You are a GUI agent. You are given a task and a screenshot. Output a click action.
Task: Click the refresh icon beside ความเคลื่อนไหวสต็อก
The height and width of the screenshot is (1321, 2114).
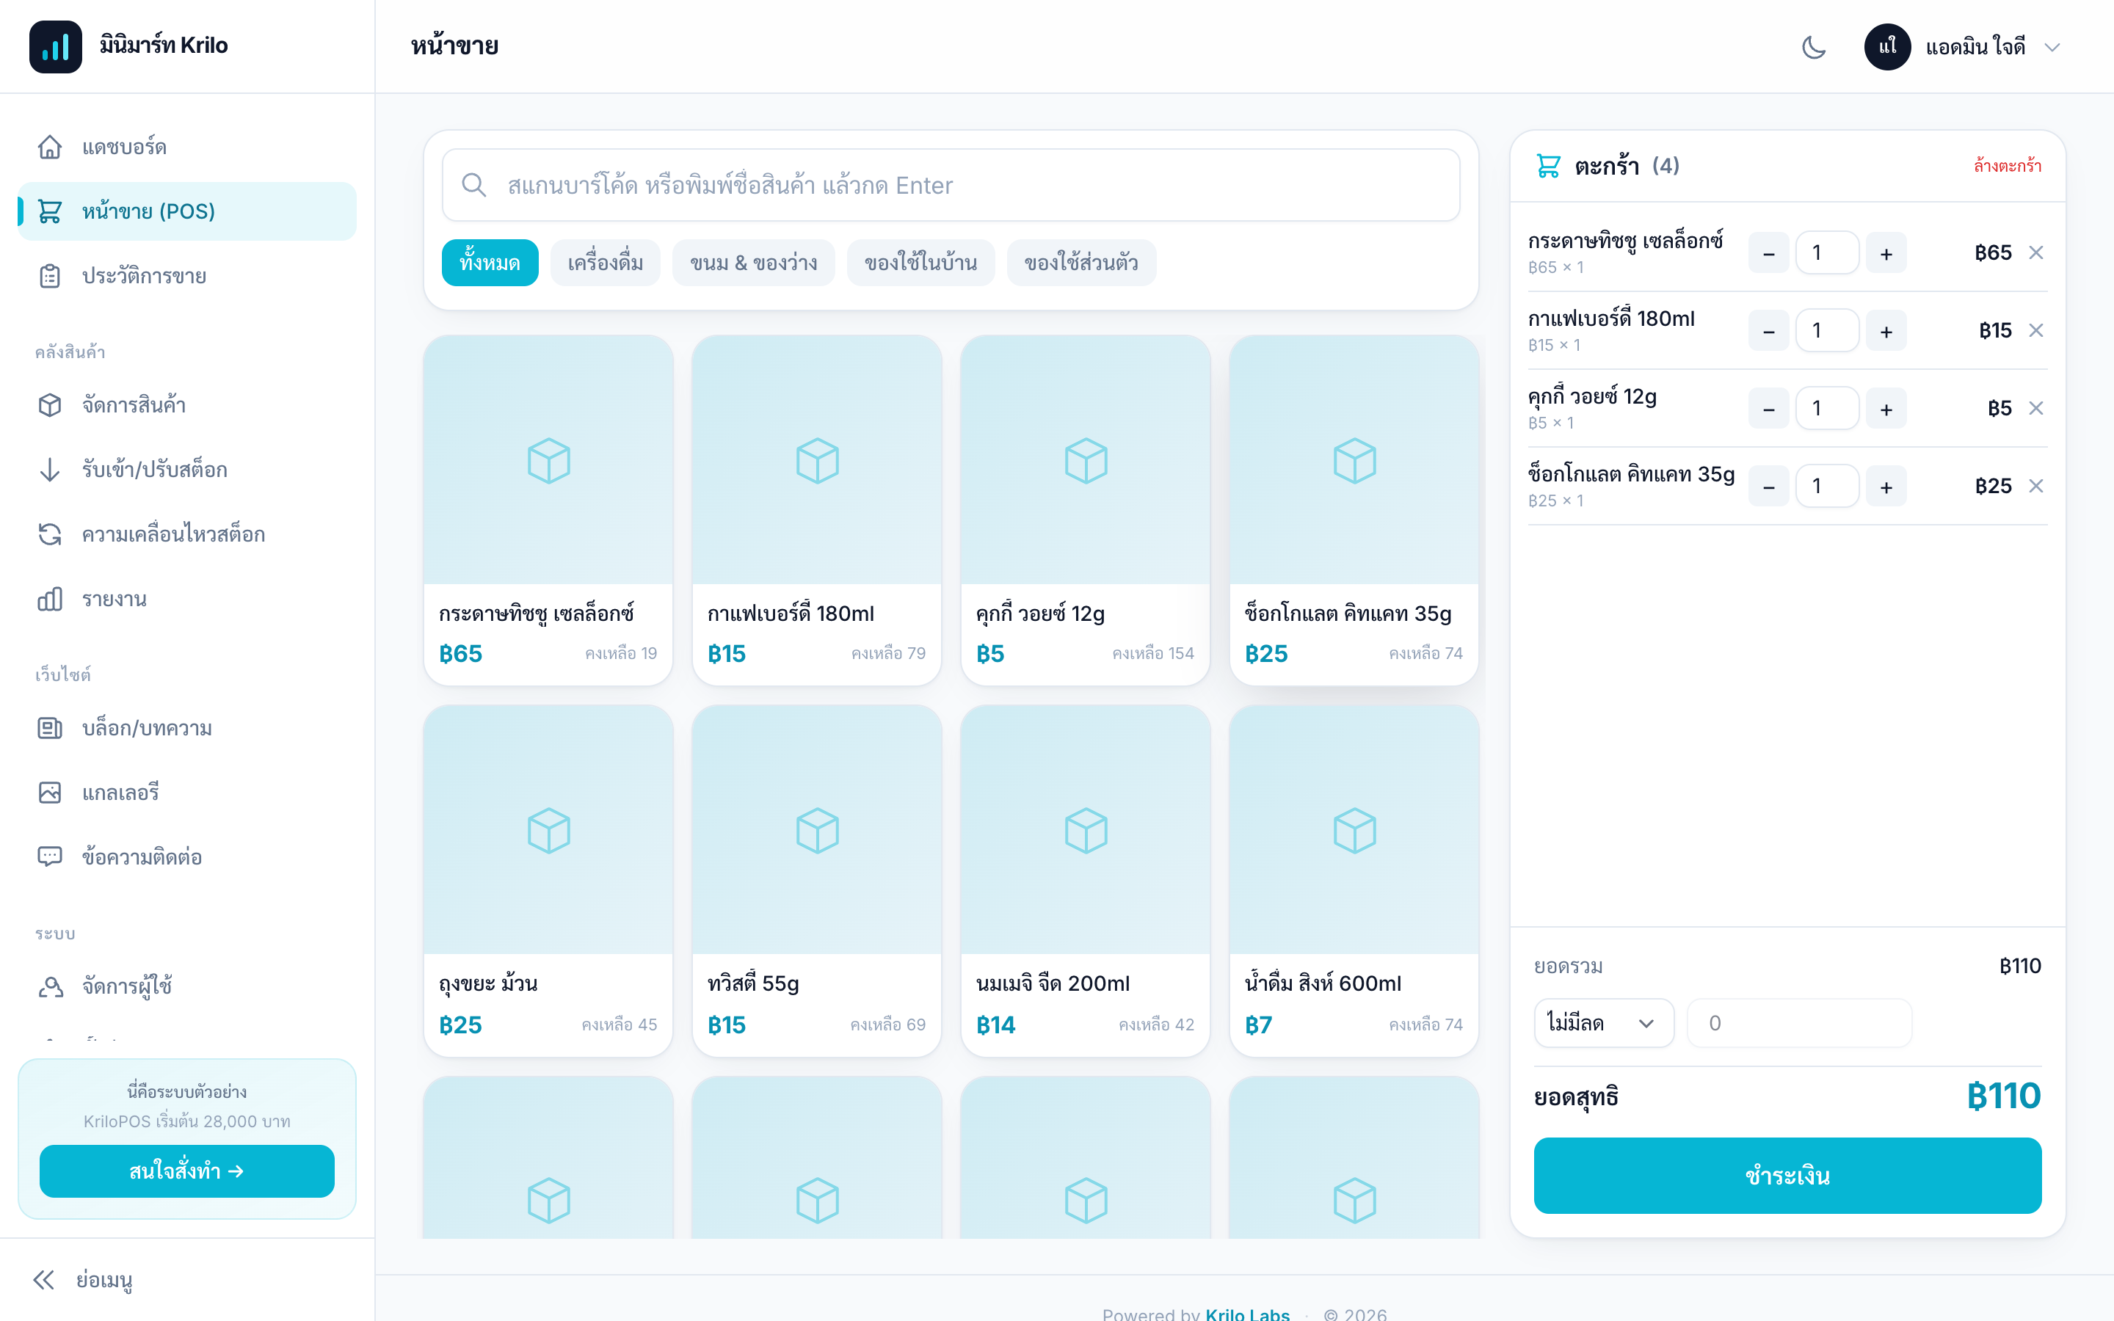pyautogui.click(x=50, y=535)
